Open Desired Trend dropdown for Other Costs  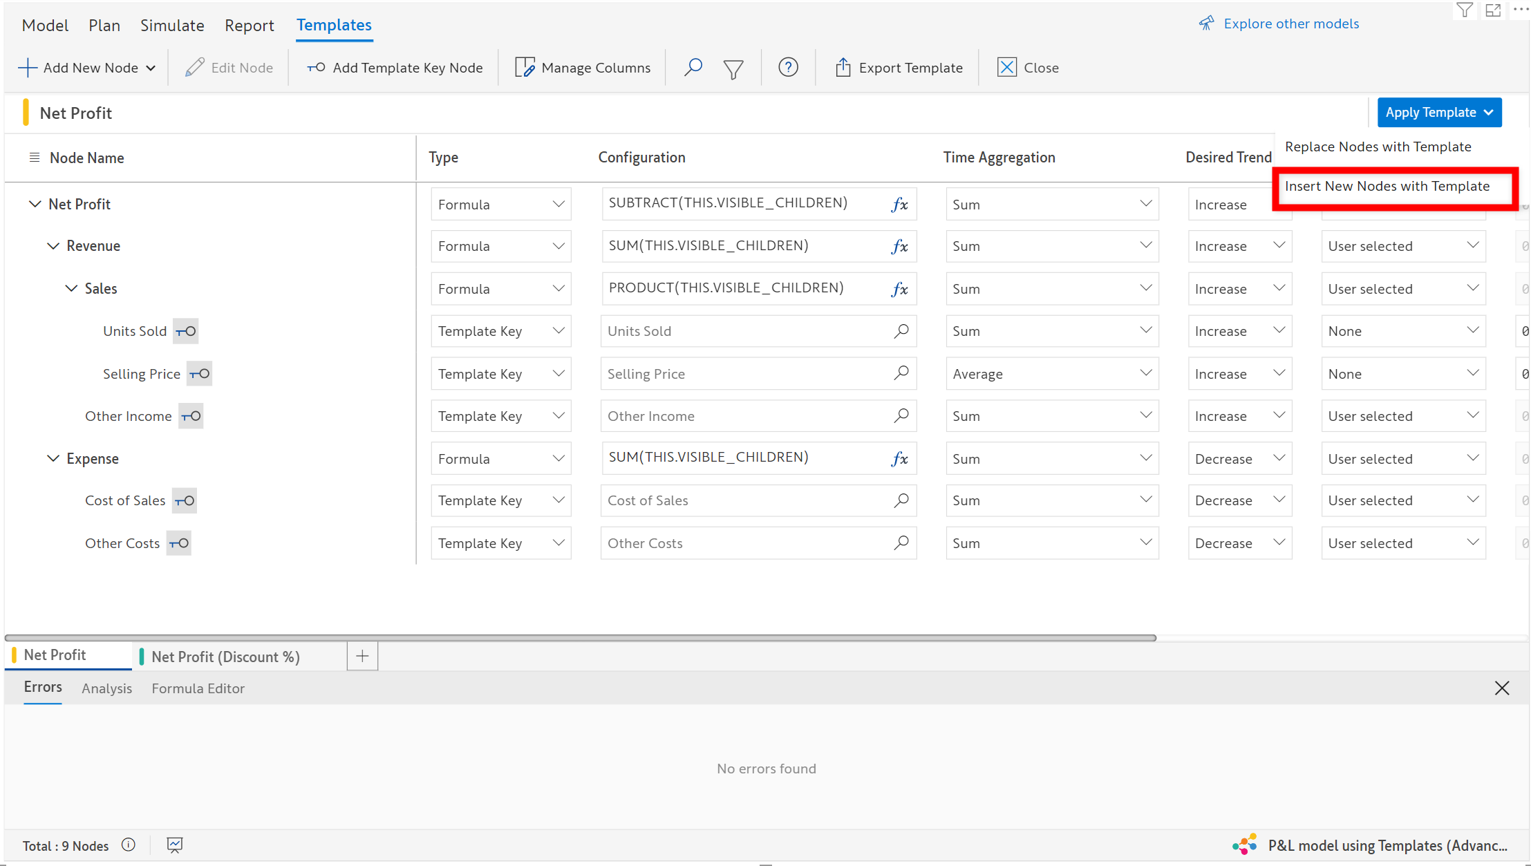[1239, 543]
